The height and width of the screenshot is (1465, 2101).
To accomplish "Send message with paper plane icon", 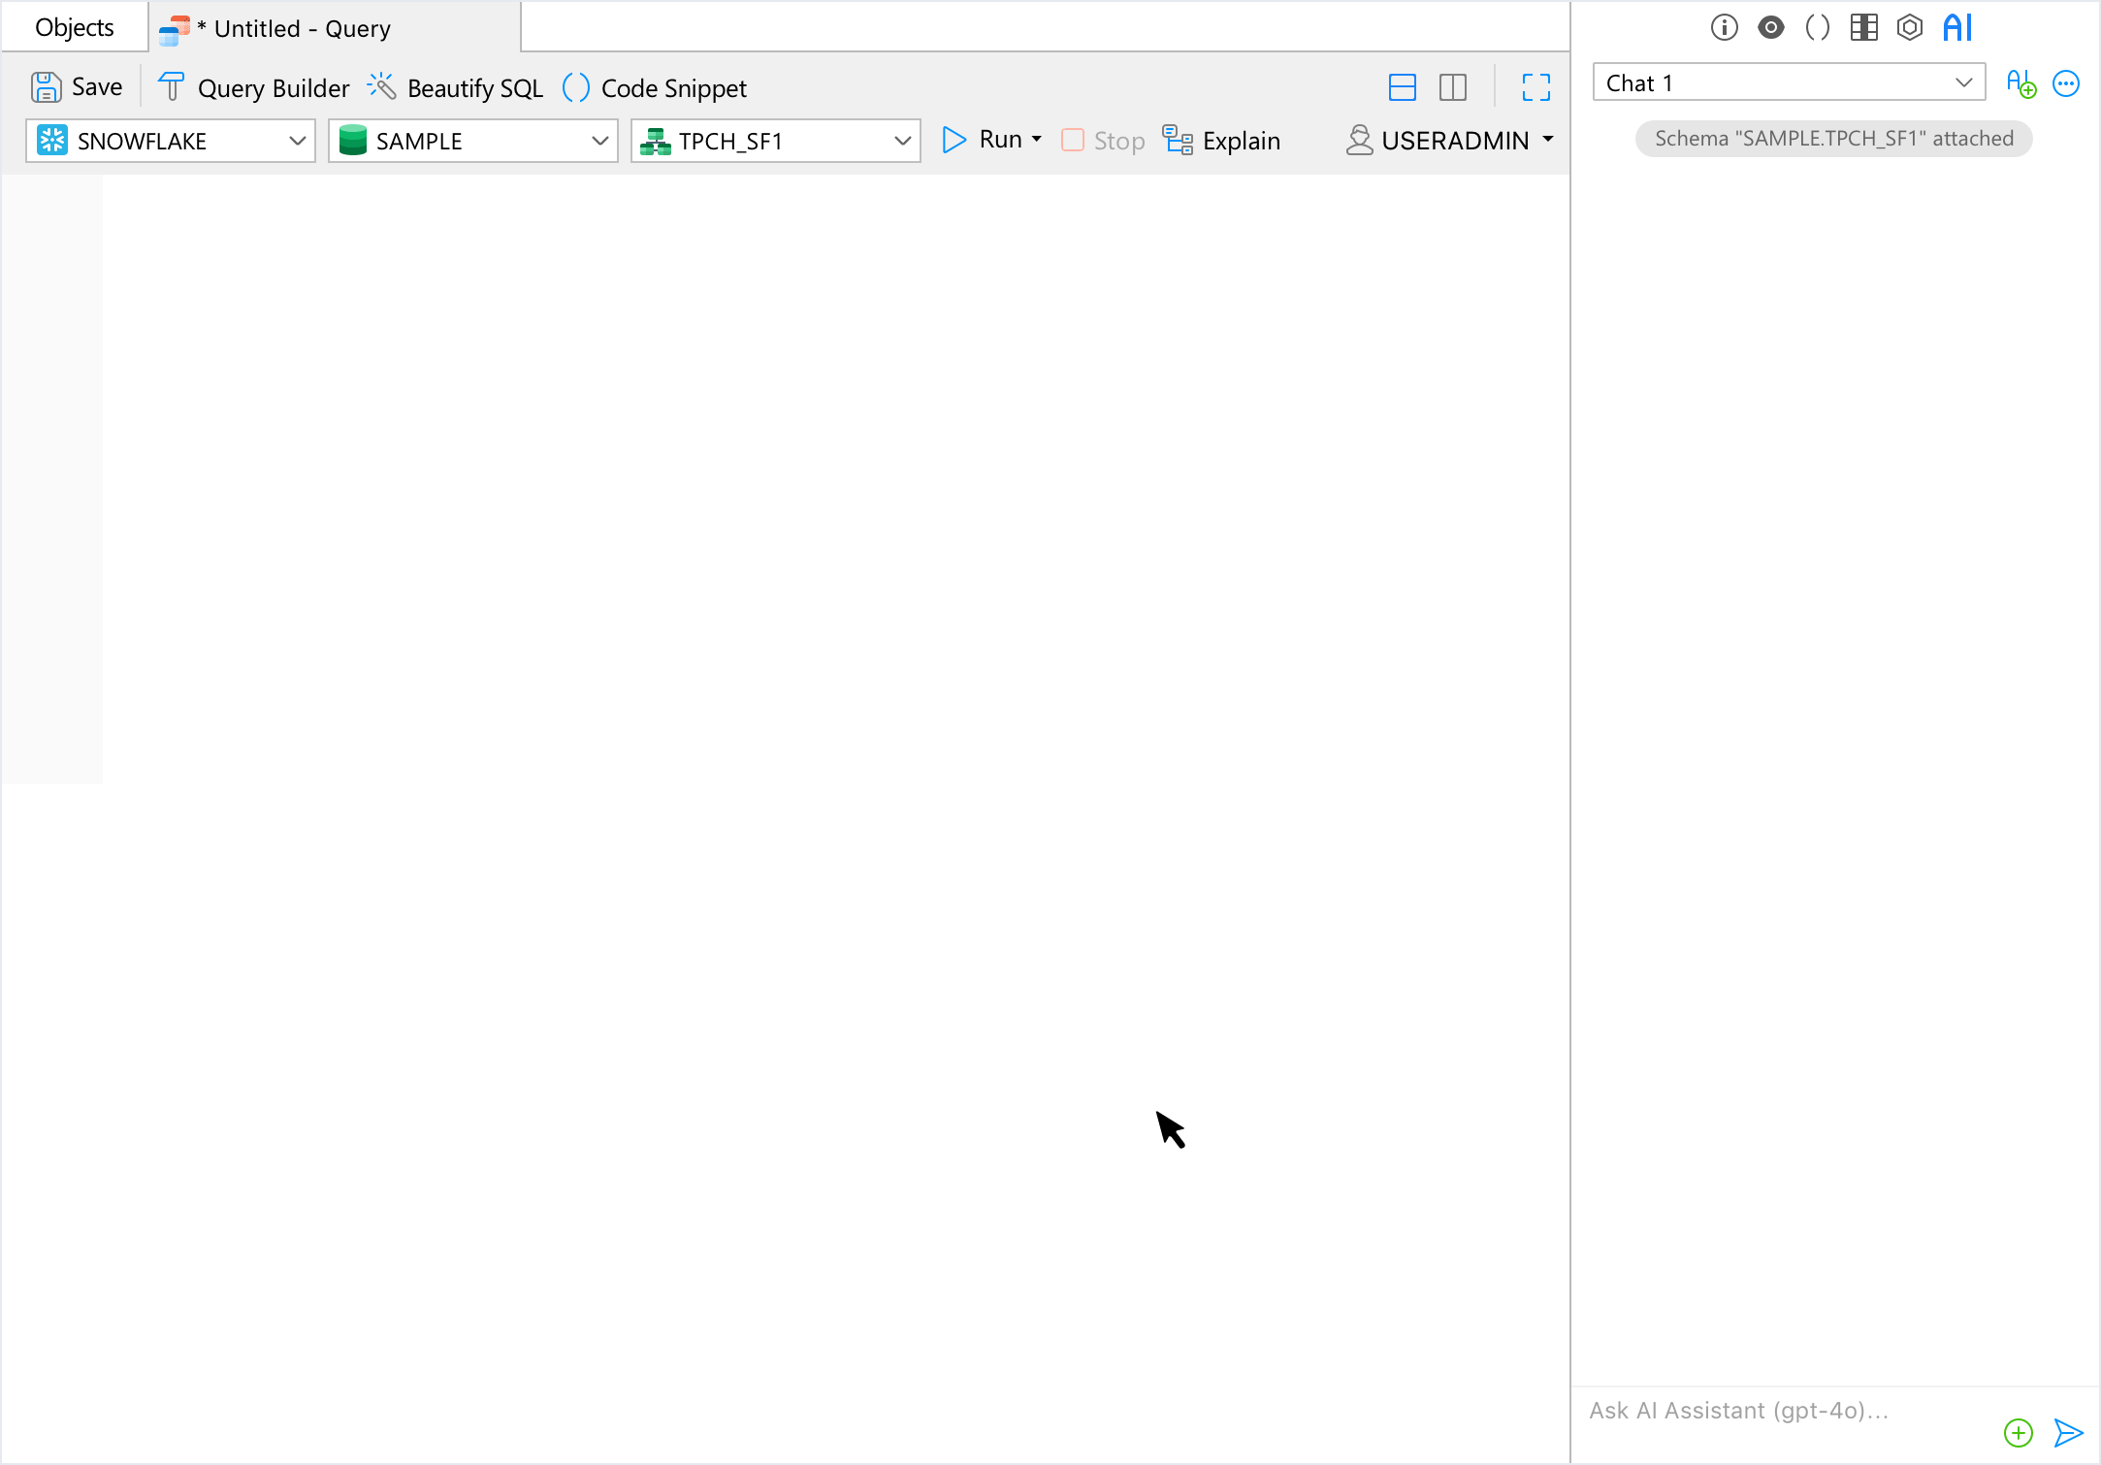I will pos(2068,1432).
